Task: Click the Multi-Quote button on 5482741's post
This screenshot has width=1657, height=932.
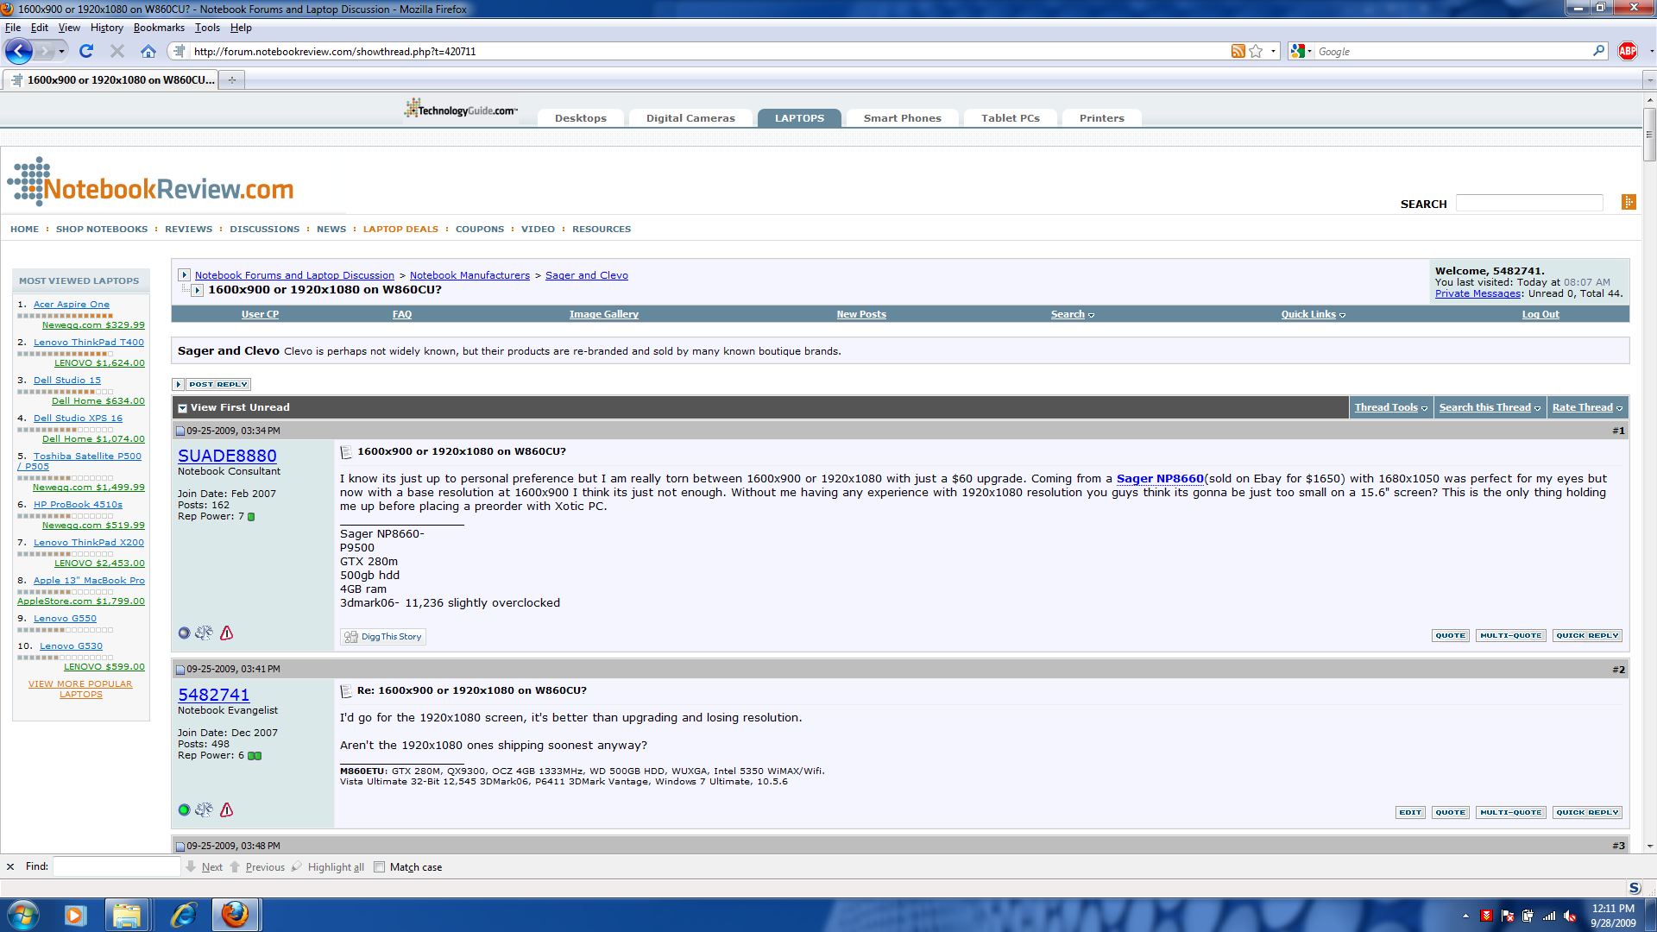Action: 1510,812
